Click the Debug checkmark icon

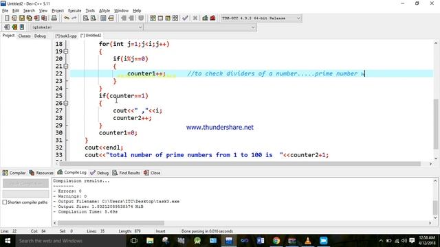185,19
